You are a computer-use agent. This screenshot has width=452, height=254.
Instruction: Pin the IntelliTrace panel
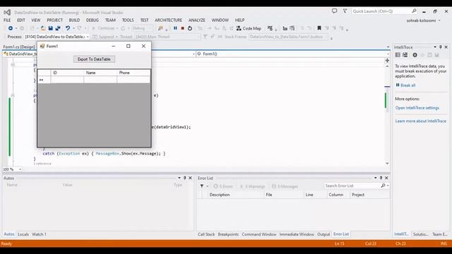pos(440,47)
